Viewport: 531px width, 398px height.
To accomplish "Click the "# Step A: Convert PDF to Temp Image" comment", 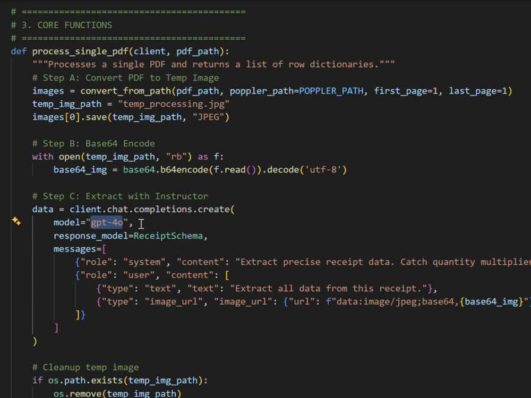I will click(125, 78).
